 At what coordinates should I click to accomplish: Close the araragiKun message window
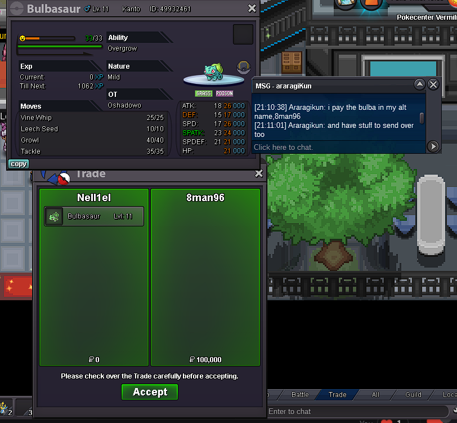(433, 84)
